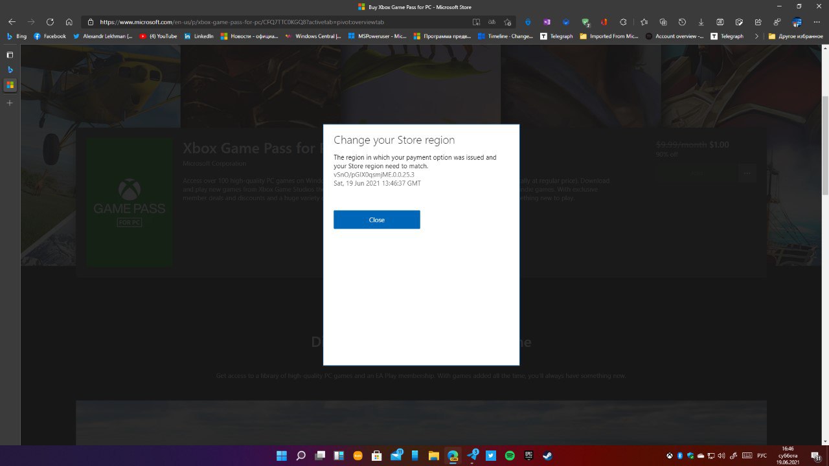Add a new tab in sidebar
The image size is (829, 466).
(x=10, y=103)
